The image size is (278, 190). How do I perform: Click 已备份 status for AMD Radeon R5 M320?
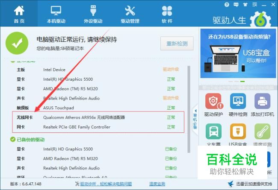click(171, 158)
